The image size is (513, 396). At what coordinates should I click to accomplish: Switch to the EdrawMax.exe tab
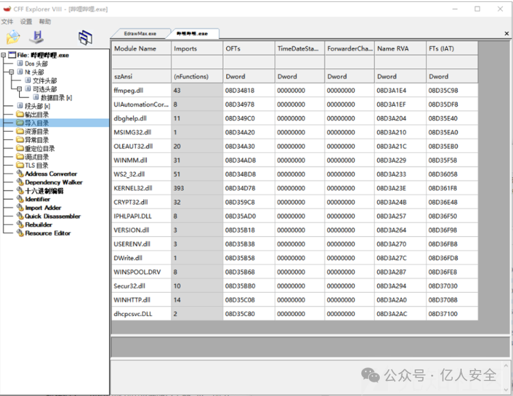click(140, 33)
